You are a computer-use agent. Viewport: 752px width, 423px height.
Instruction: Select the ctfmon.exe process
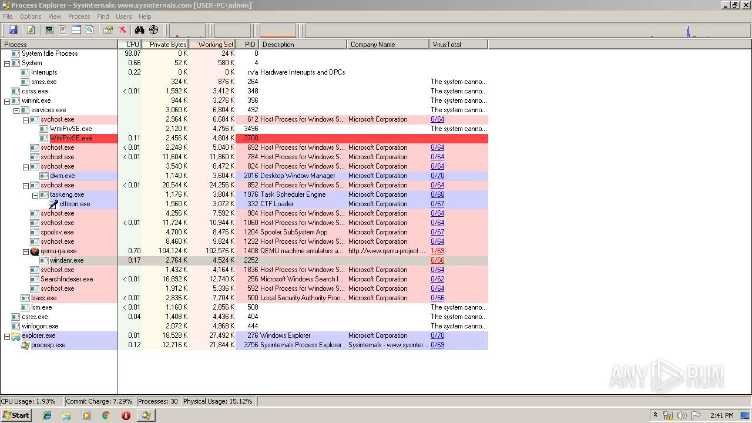pyautogui.click(x=244, y=204)
